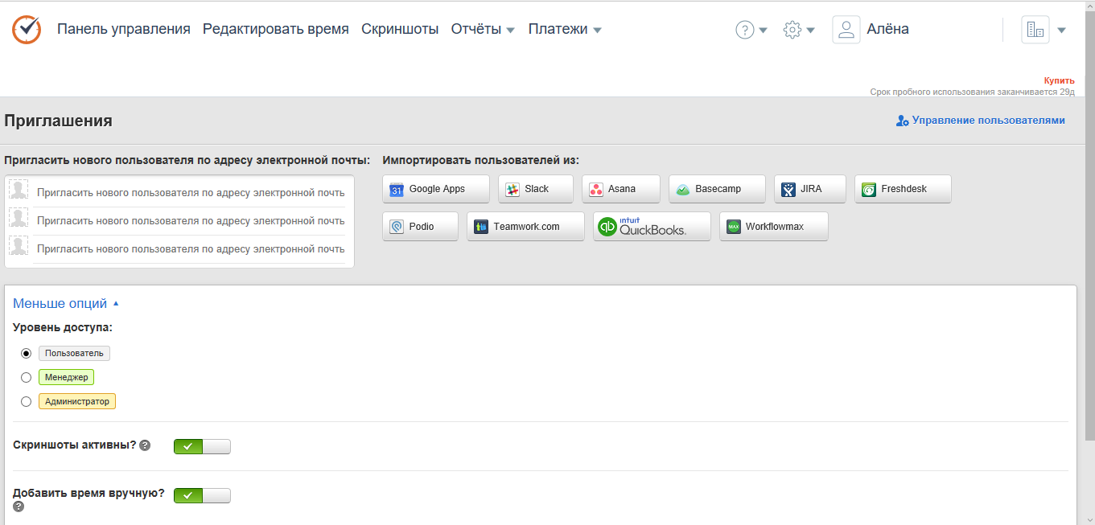This screenshot has width=1095, height=525.
Task: Select the Менеджер access level
Action: [x=27, y=377]
